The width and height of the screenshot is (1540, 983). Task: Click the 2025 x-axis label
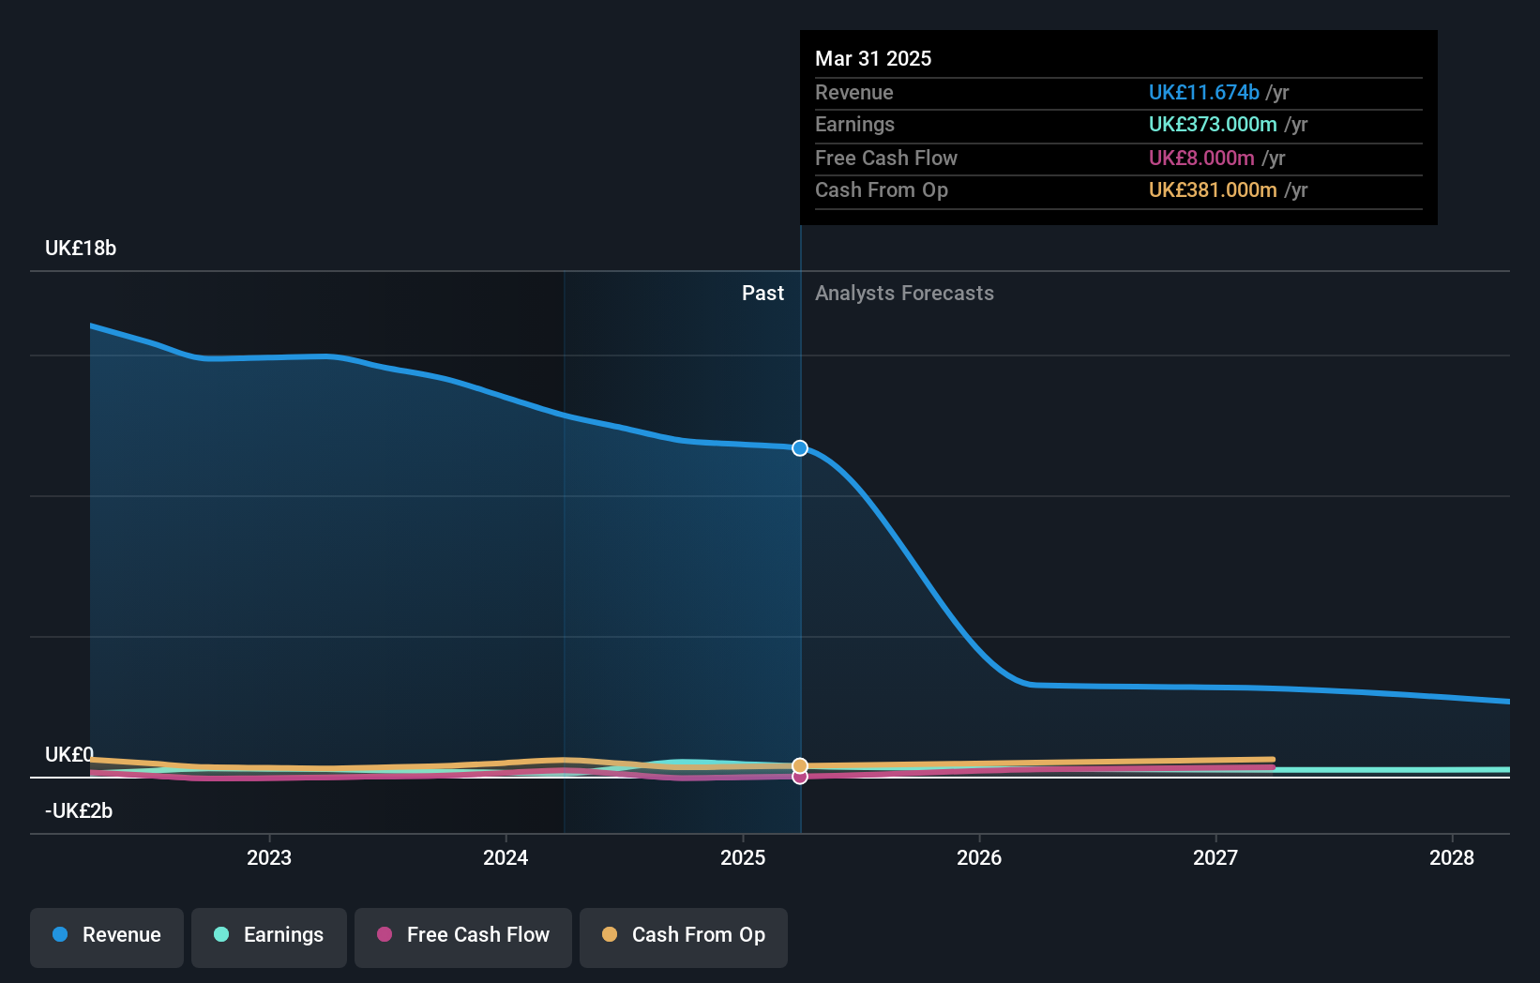pos(743,857)
